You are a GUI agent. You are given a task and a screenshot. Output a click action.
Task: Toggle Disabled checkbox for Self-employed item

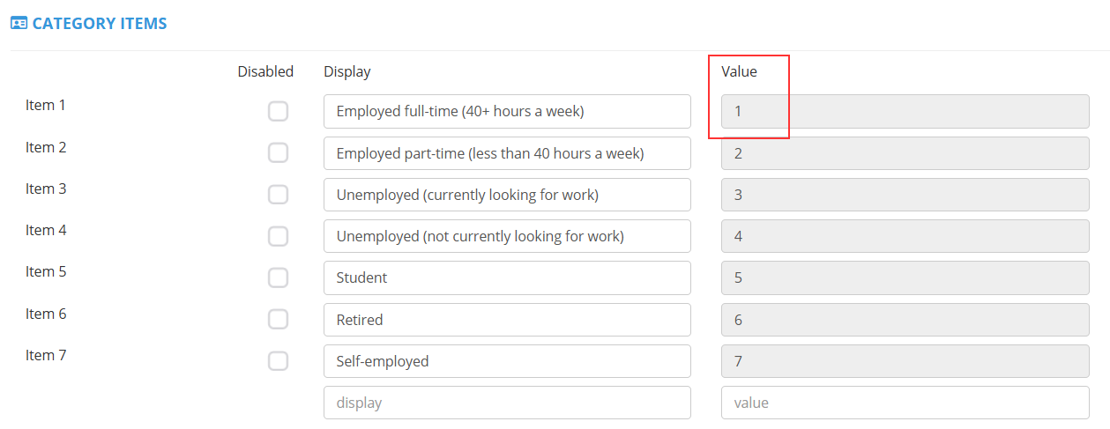pos(278,361)
